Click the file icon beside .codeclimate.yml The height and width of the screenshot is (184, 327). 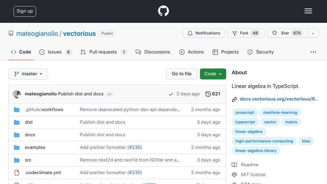(x=17, y=173)
